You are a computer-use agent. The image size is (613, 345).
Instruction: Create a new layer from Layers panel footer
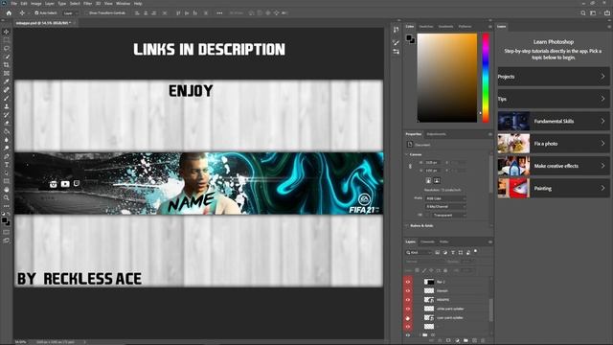tap(475, 341)
